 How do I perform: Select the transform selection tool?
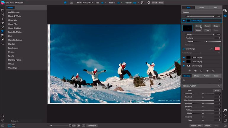(3, 10)
